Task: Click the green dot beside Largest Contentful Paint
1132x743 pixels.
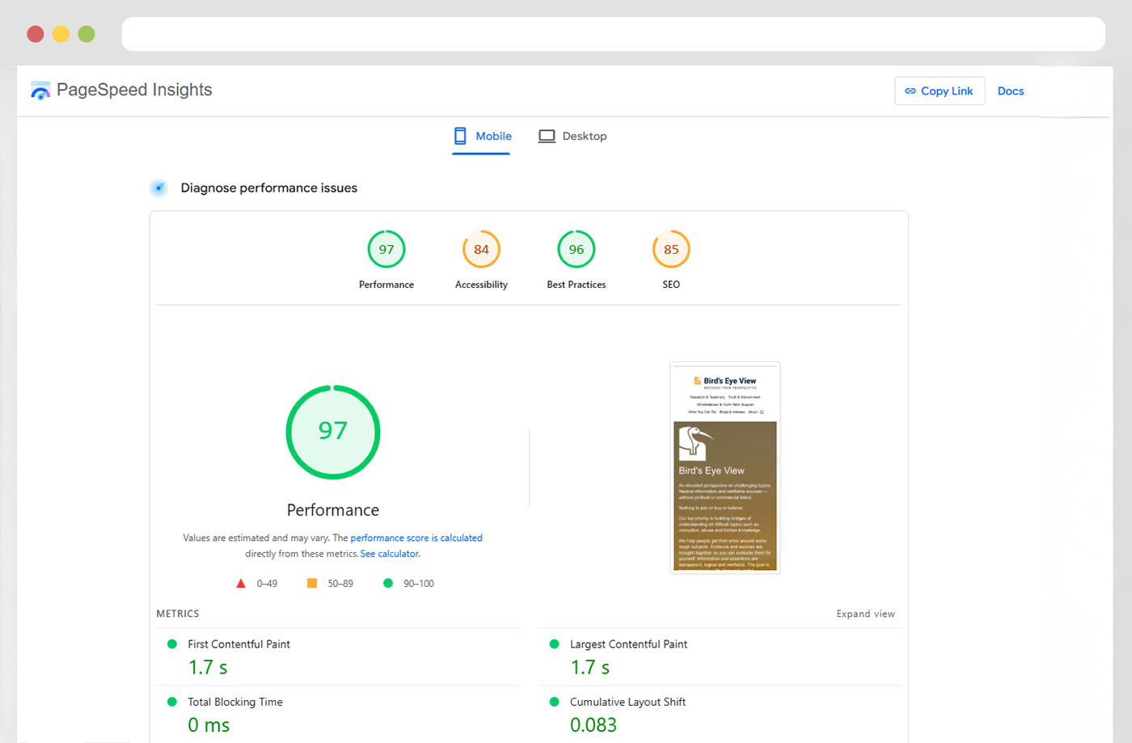Action: [554, 644]
